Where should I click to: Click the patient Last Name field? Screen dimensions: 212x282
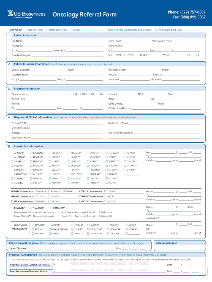63,41
